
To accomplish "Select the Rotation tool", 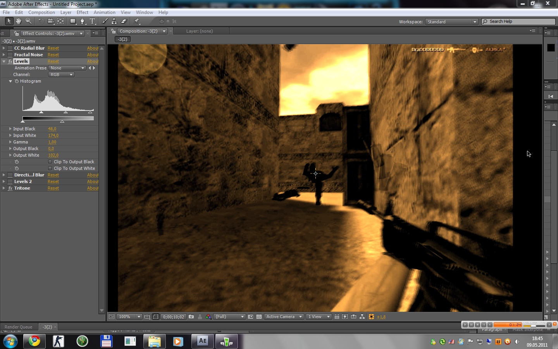I will pos(41,21).
